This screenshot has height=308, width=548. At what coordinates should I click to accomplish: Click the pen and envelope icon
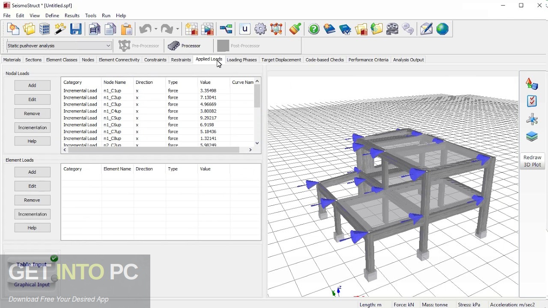[426, 29]
